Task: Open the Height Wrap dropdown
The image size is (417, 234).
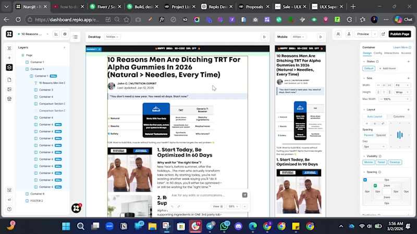Action: (402, 92)
